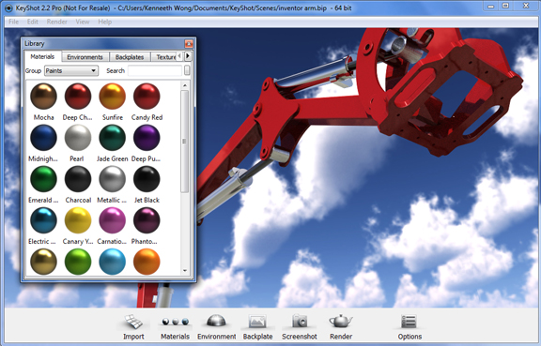Choose the unlabeled light blue sphere

(113, 262)
